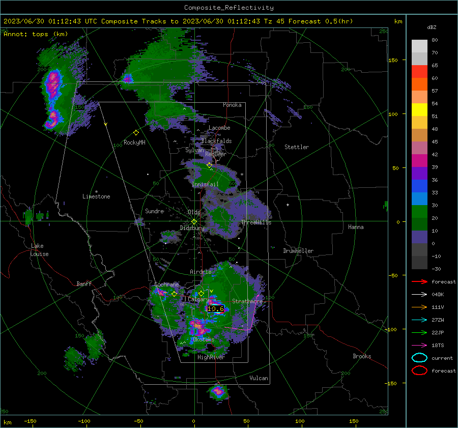Click the -150 tick on horizontal axis
This screenshot has height=428, width=458.
click(30, 421)
